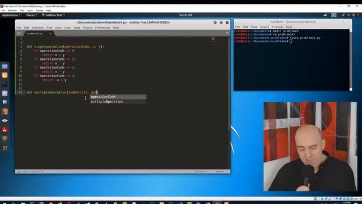This screenshot has height=204, width=362.
Task: Open terminal window File menu
Action: (x=238, y=27)
